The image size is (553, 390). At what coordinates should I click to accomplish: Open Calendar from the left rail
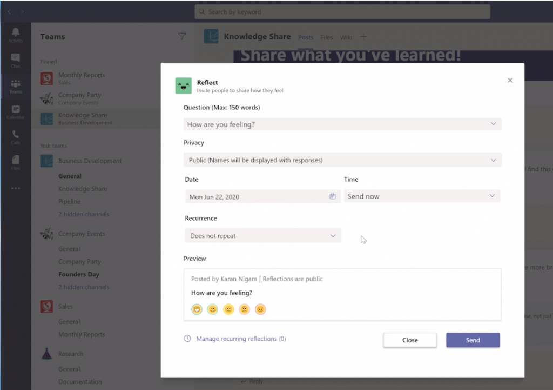coord(16,112)
